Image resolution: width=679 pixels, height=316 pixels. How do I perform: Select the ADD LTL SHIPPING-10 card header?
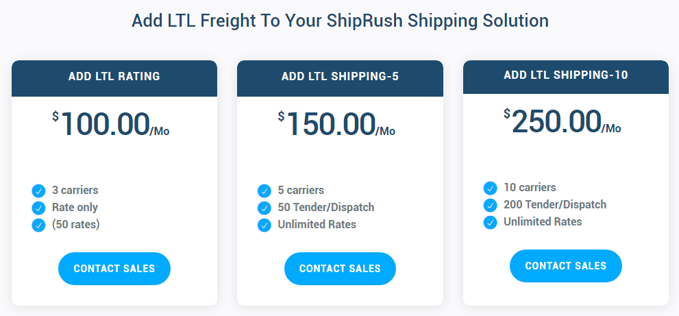(566, 77)
